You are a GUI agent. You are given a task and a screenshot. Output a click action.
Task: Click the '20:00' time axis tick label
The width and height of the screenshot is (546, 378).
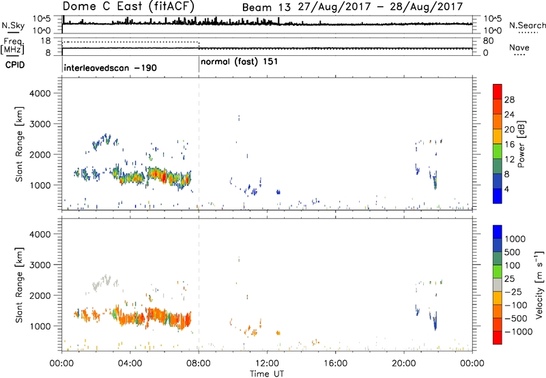point(404,364)
